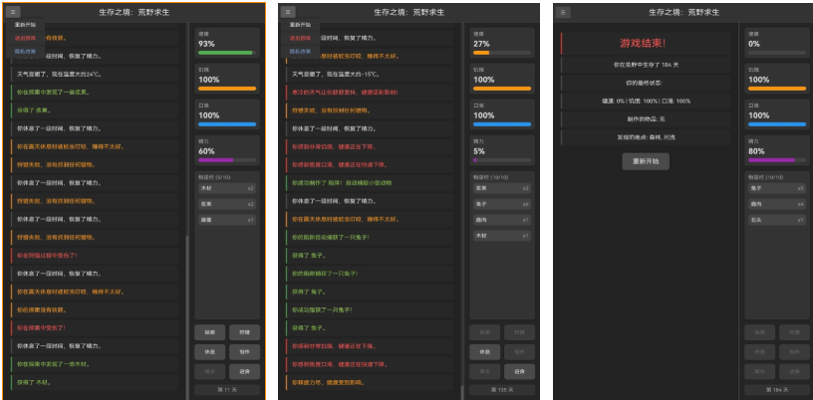Click the log scrollbar in the Day 135 panel
Image resolution: width=813 pixels, height=400 pixels.
pos(461,392)
